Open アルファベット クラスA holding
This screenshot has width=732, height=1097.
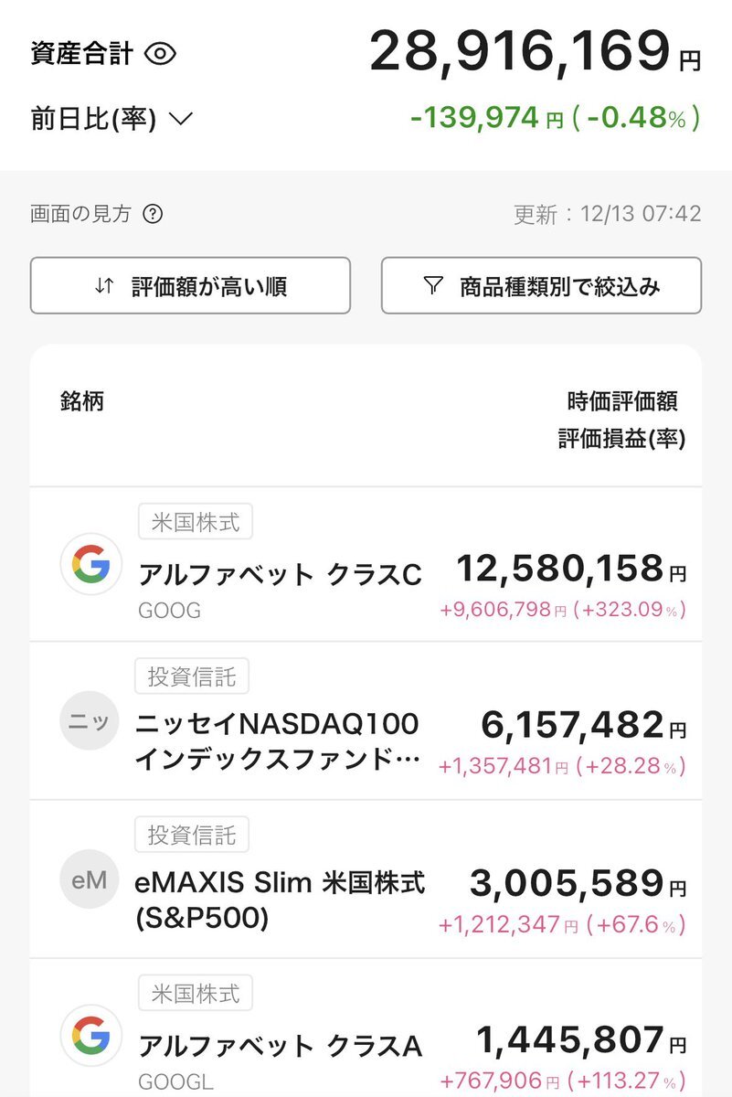pos(280,1045)
